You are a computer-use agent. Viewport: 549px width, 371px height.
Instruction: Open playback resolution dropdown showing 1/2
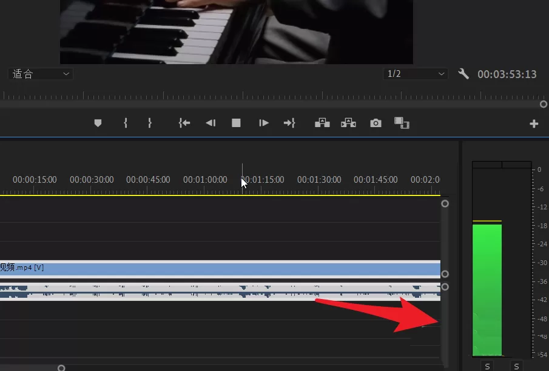click(416, 74)
